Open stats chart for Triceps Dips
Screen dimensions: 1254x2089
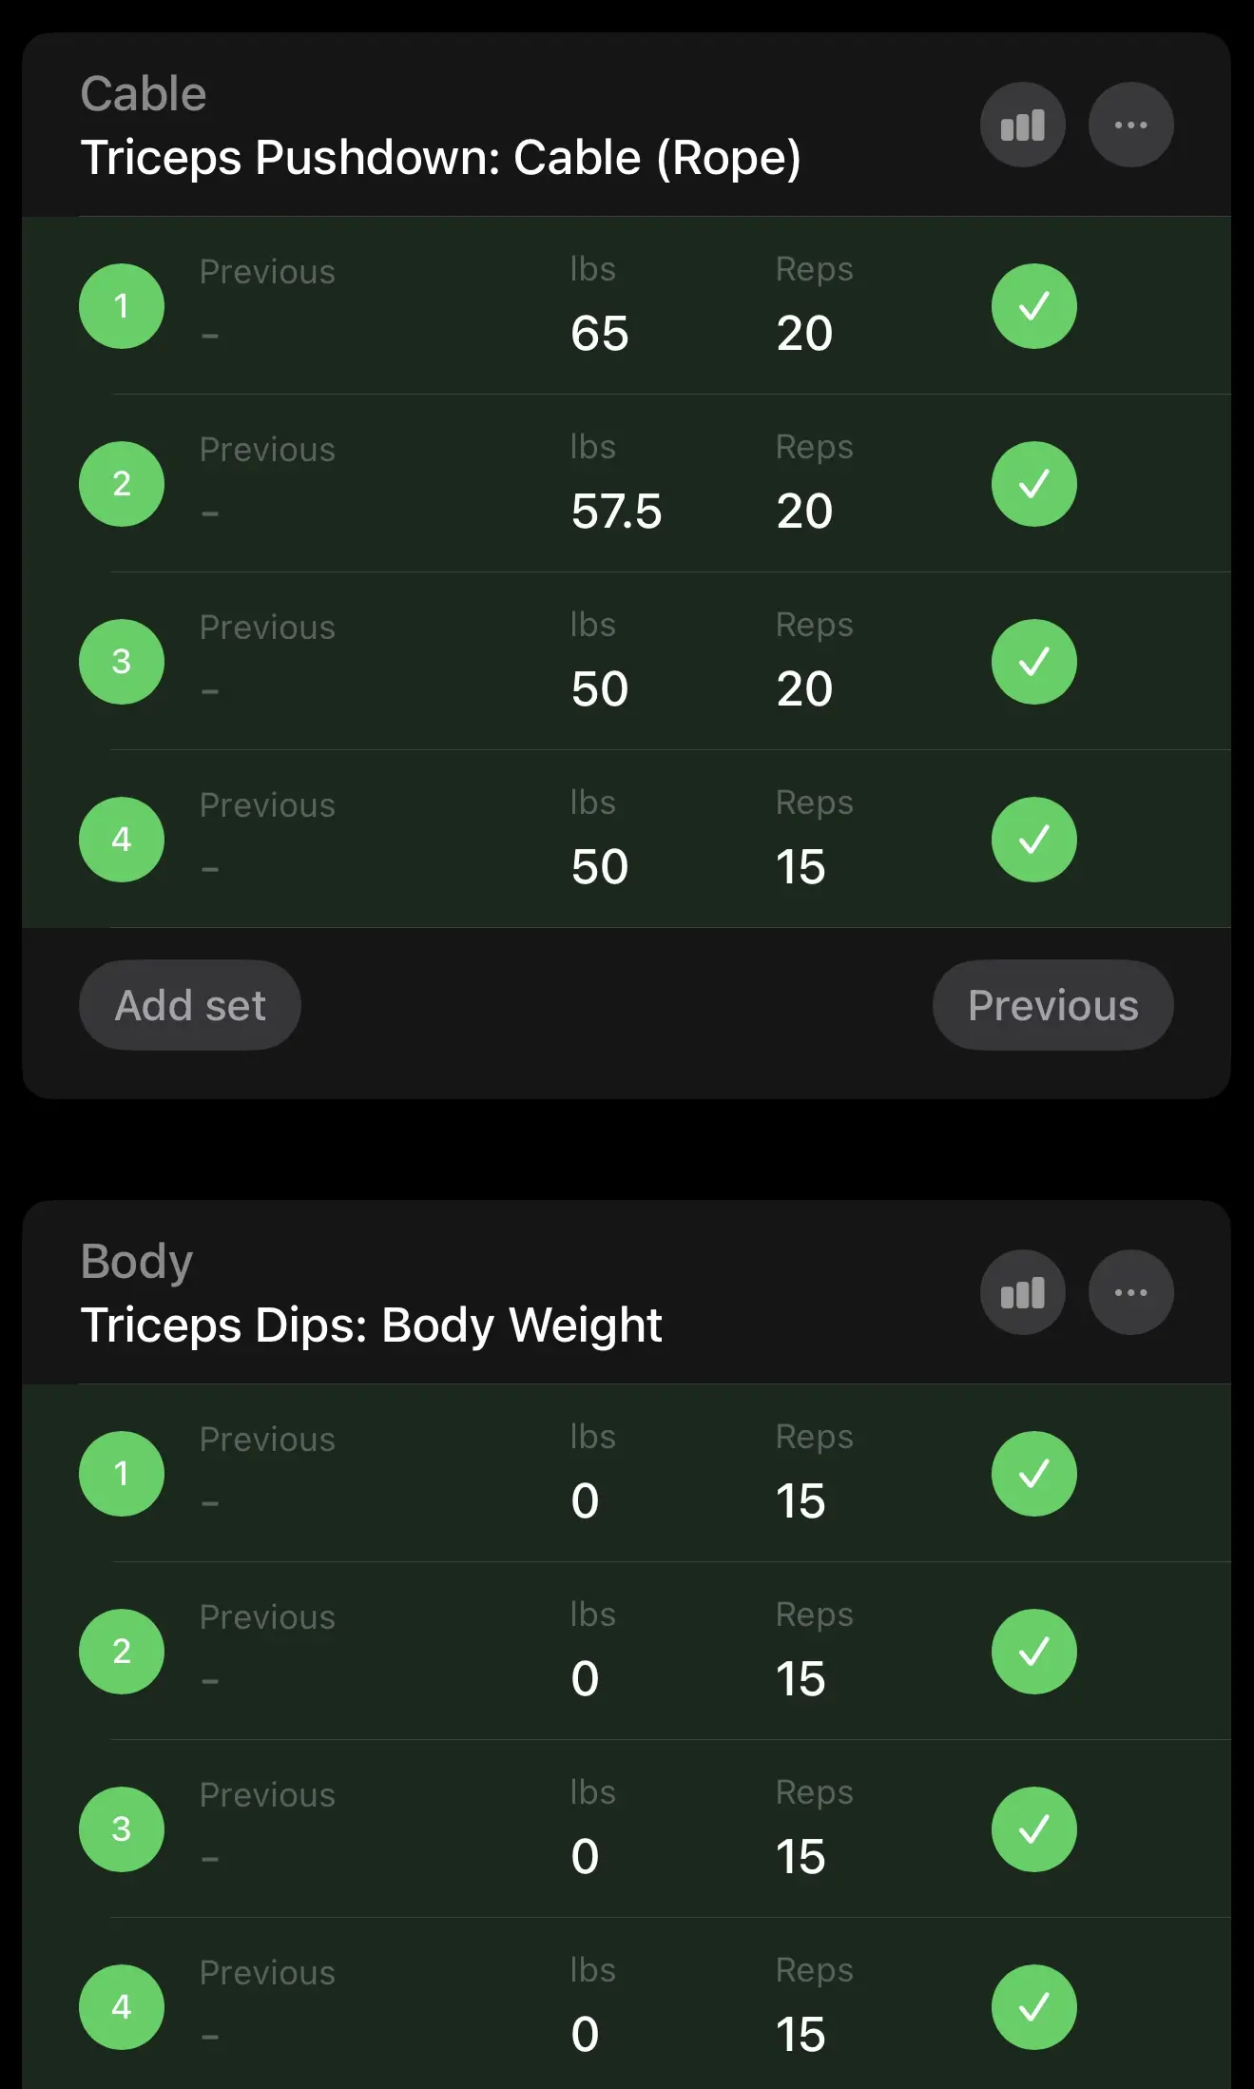(x=1022, y=1292)
